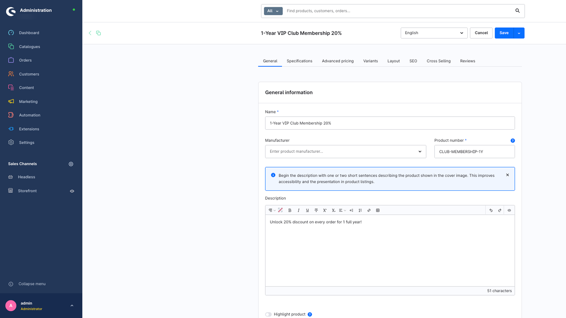Switch to the Specifications tab
566x318 pixels.
tap(300, 61)
